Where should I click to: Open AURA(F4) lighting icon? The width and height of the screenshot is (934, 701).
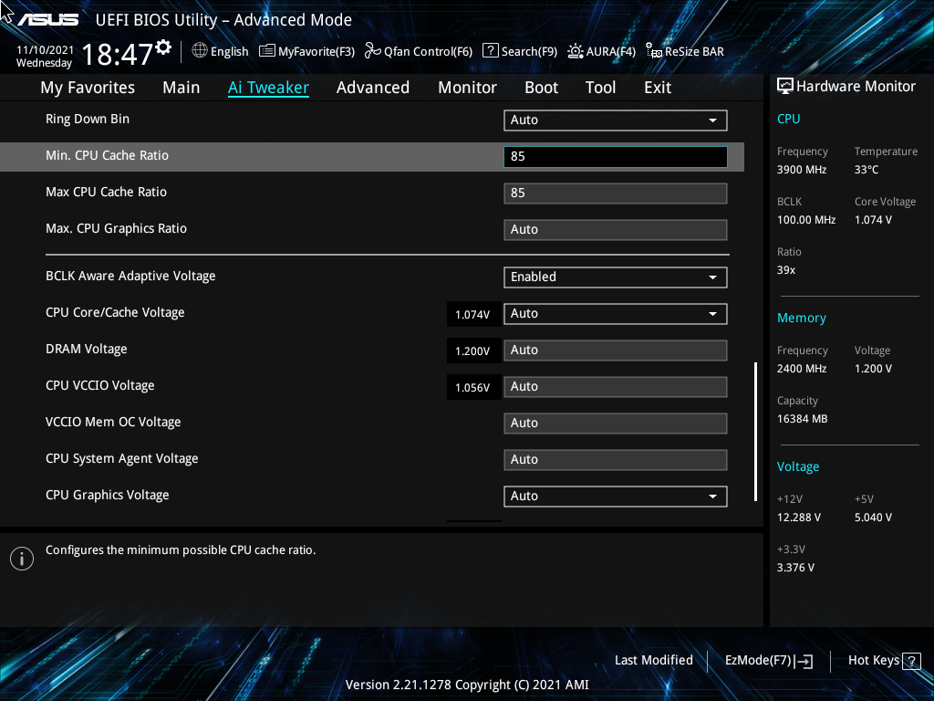point(576,51)
